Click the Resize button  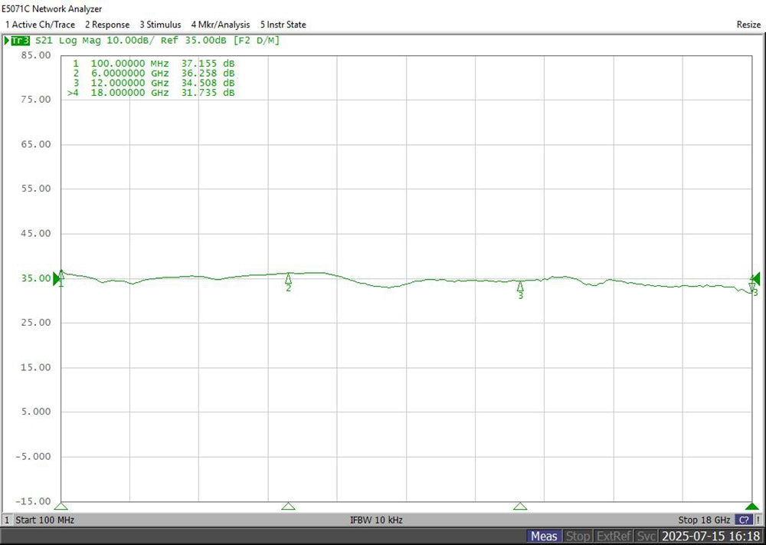[x=748, y=25]
